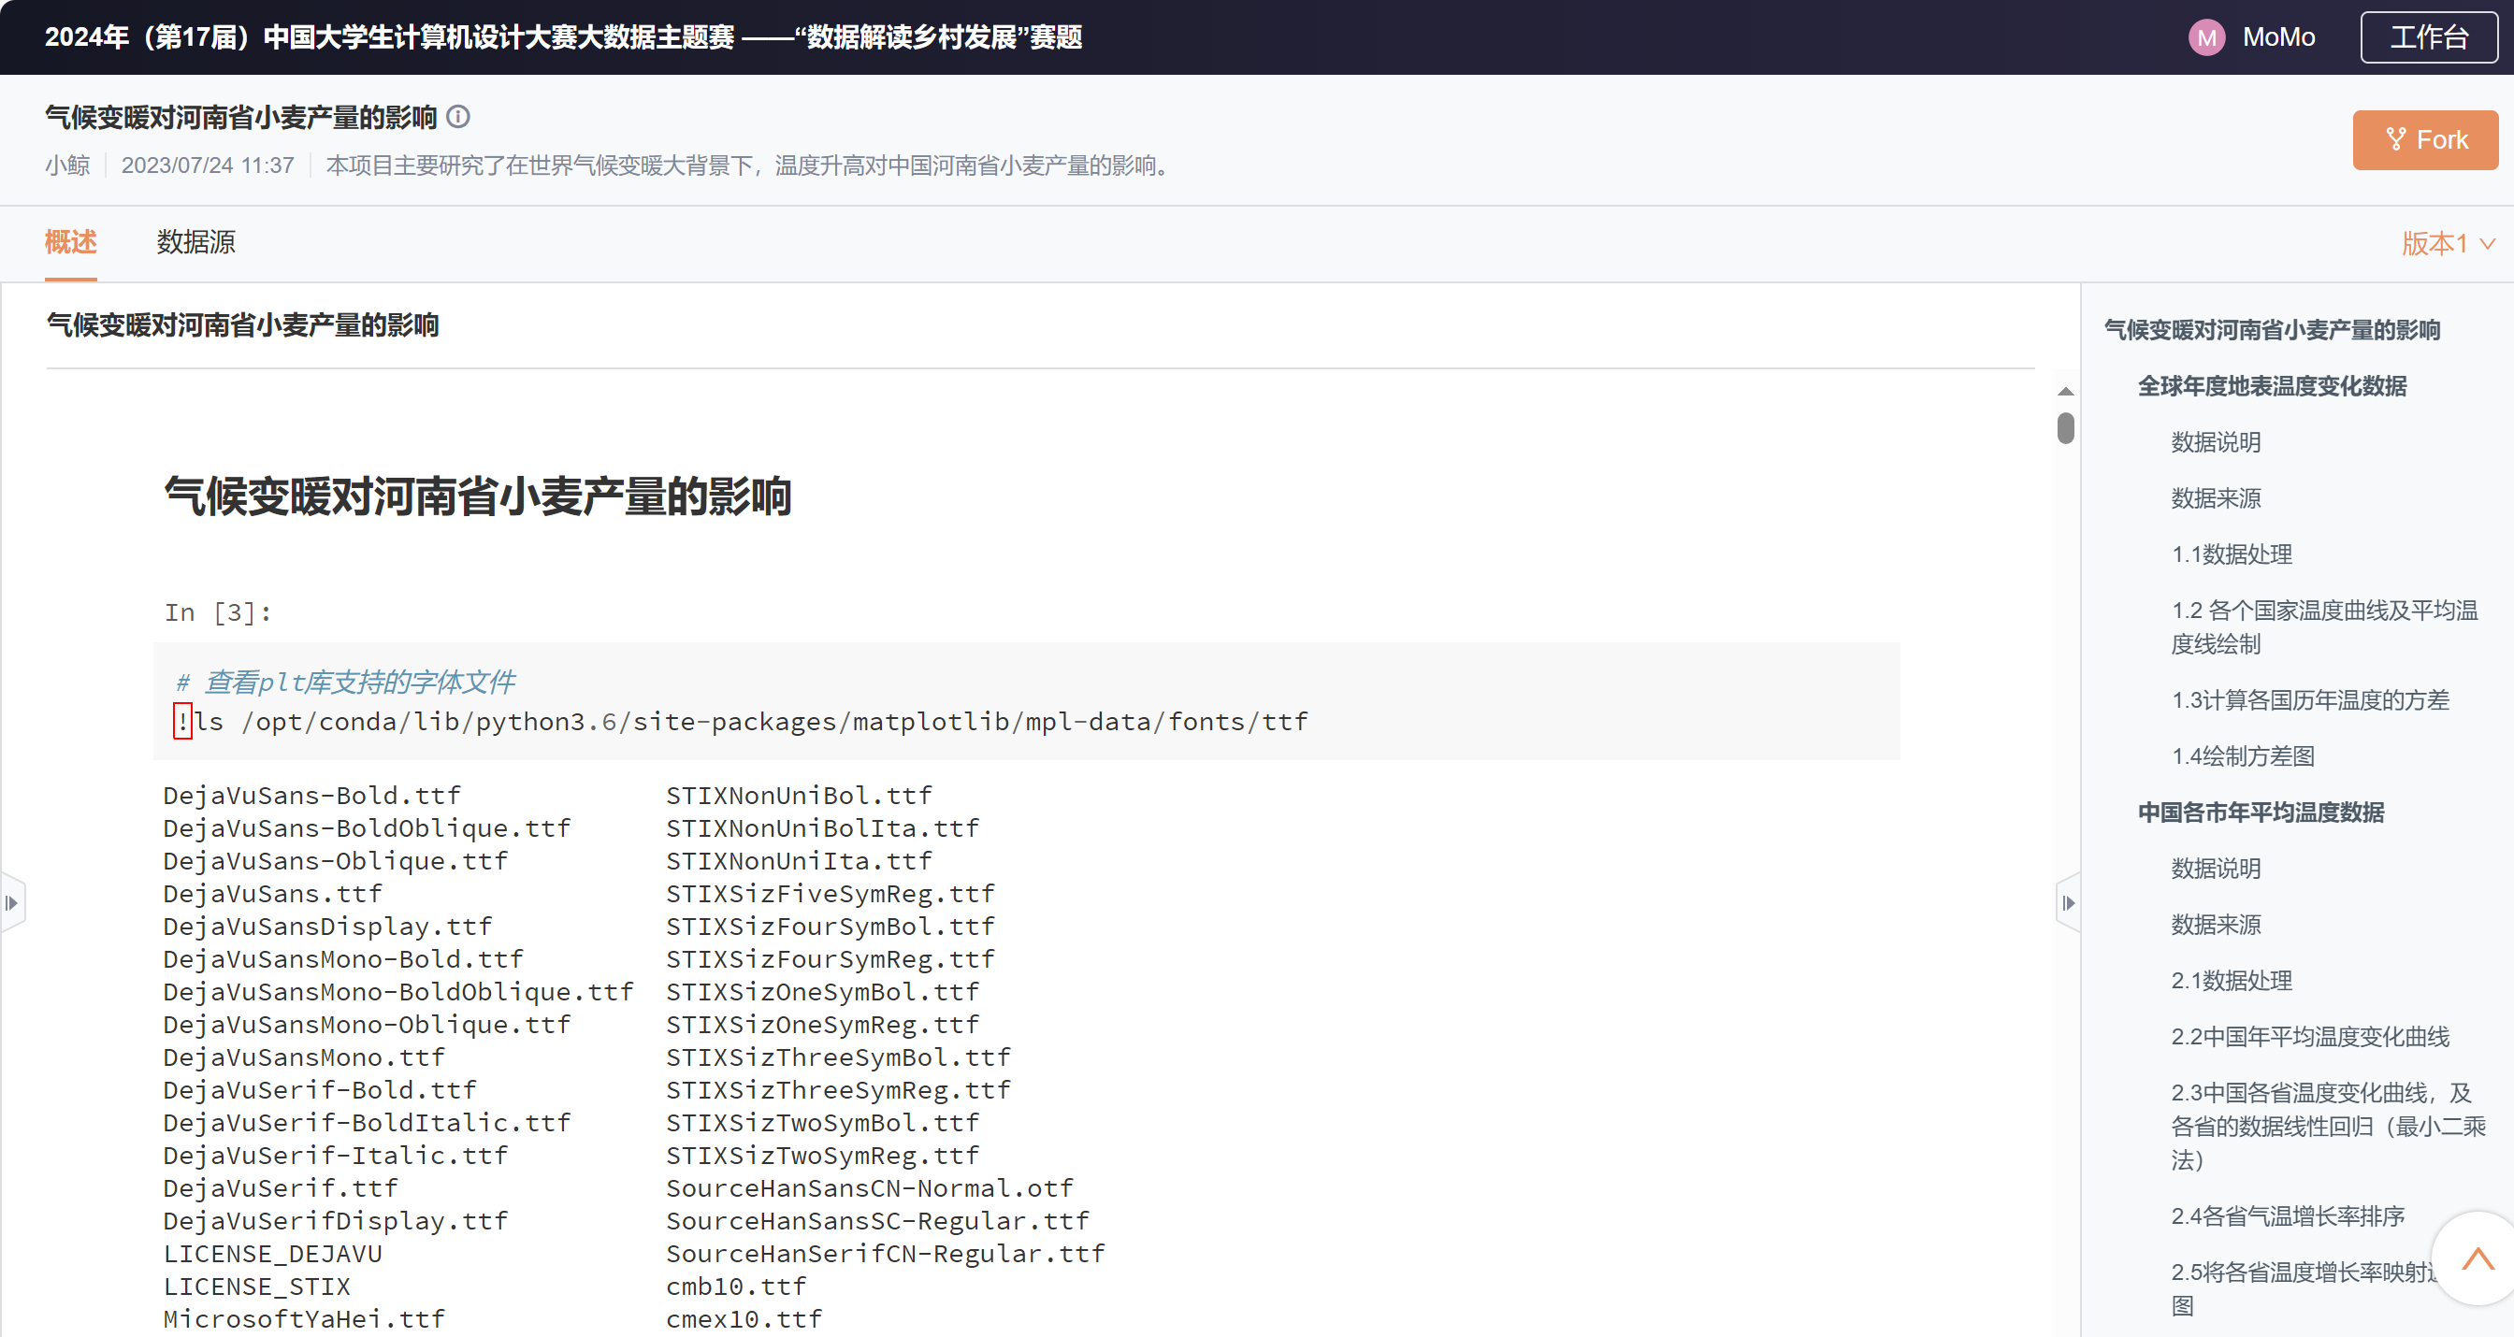Collapse the right outline panel arrow
This screenshot has height=1337, width=2514.
2068,903
